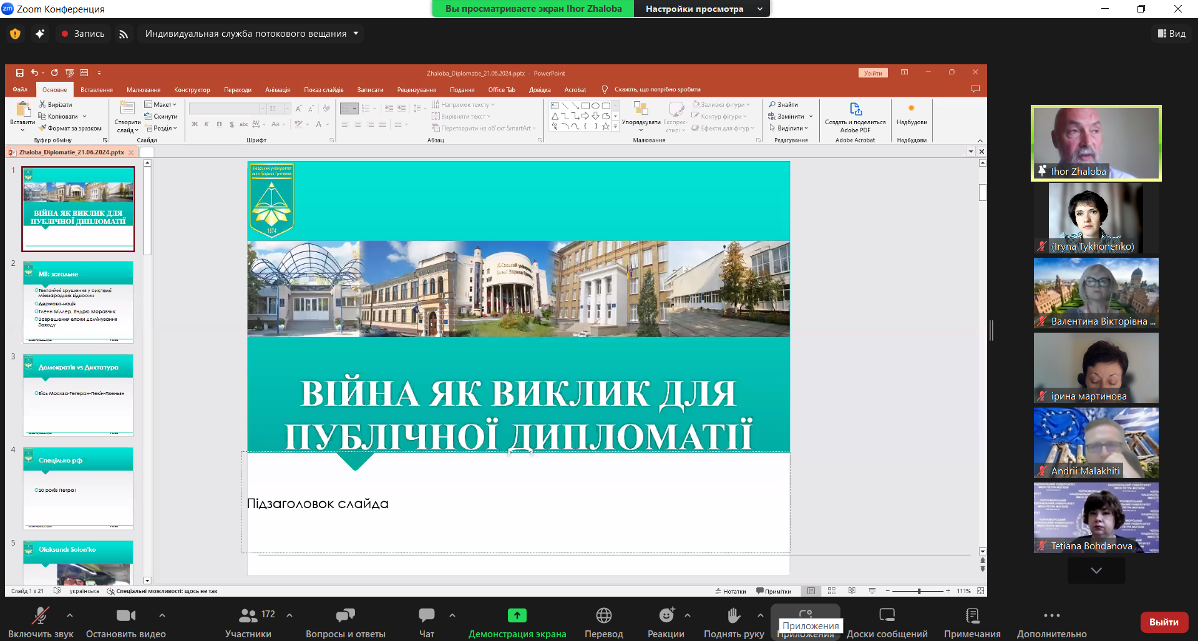Expand Layout (Макет) dropdown
This screenshot has height=641, width=1198.
click(161, 105)
